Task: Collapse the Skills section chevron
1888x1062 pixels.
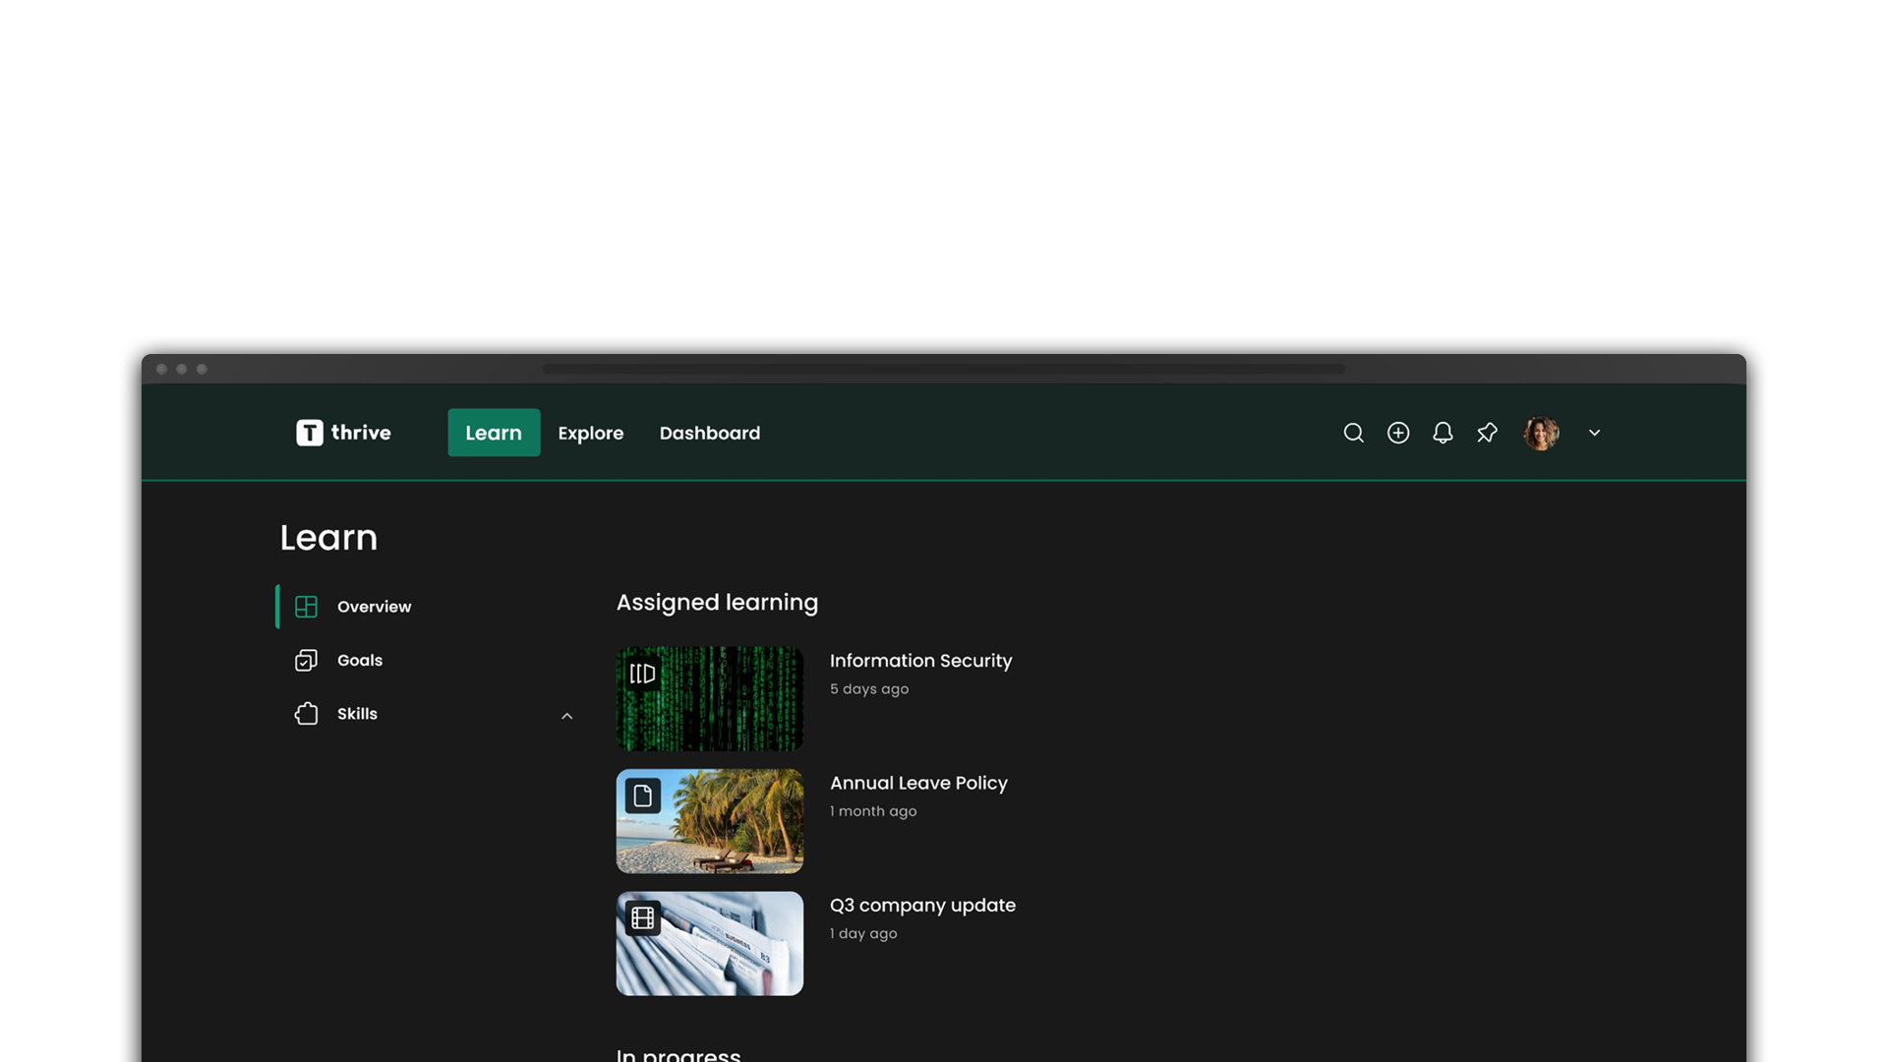Action: (x=566, y=716)
